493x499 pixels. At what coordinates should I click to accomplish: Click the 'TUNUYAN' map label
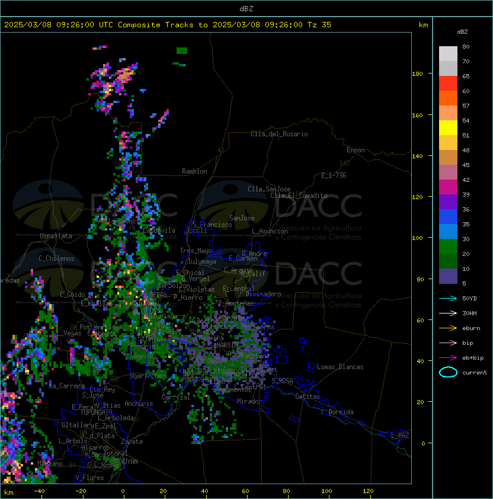[x=126, y=462]
